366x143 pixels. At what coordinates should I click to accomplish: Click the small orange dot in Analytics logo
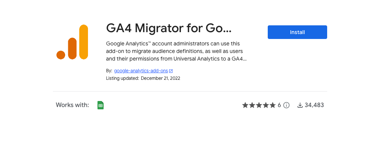[61, 55]
